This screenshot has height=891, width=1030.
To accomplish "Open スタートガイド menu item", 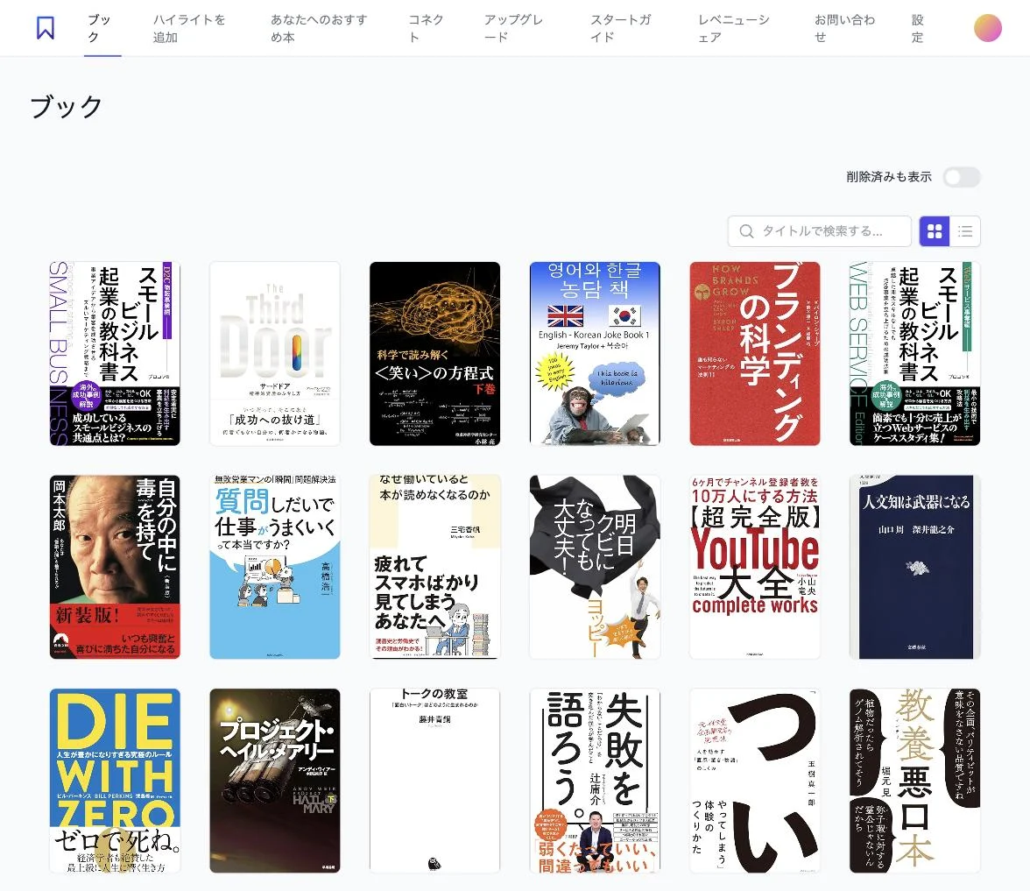I will coord(621,28).
